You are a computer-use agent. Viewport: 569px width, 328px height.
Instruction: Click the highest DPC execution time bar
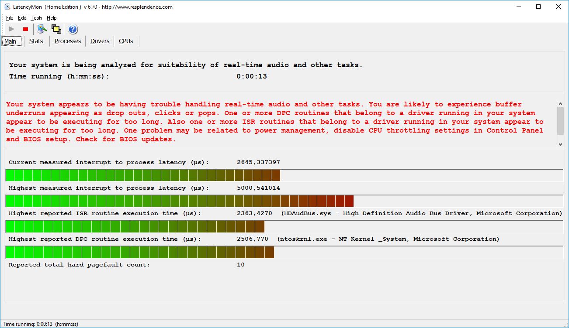[284, 252]
